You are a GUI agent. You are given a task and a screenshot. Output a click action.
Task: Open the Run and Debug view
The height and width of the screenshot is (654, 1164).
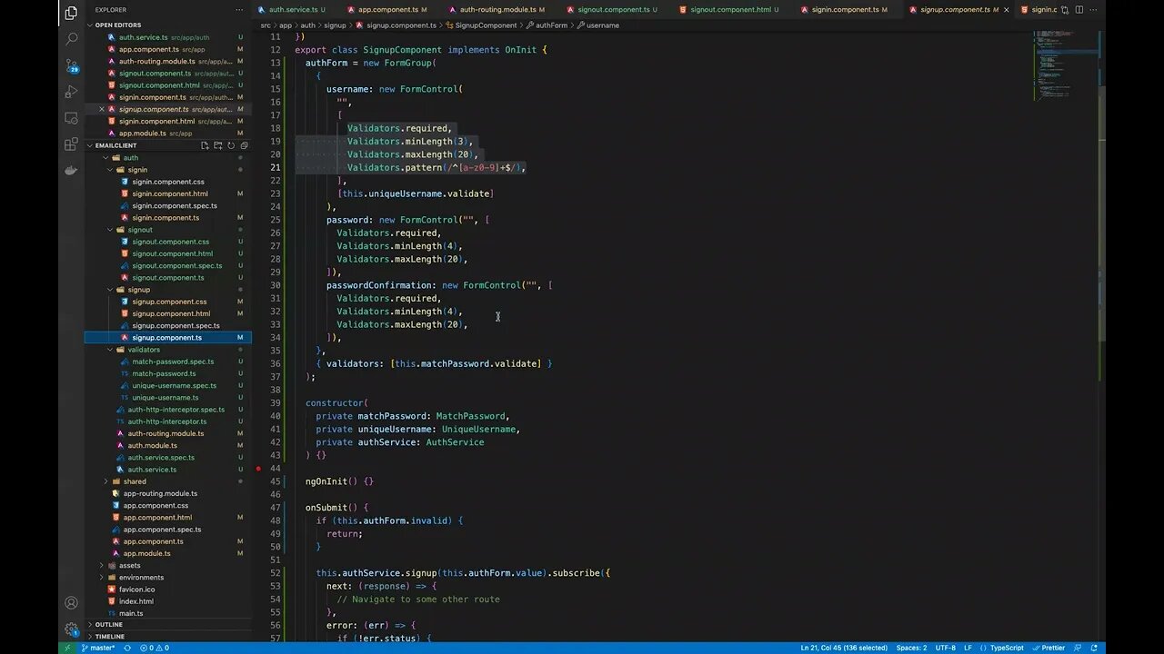[x=71, y=92]
